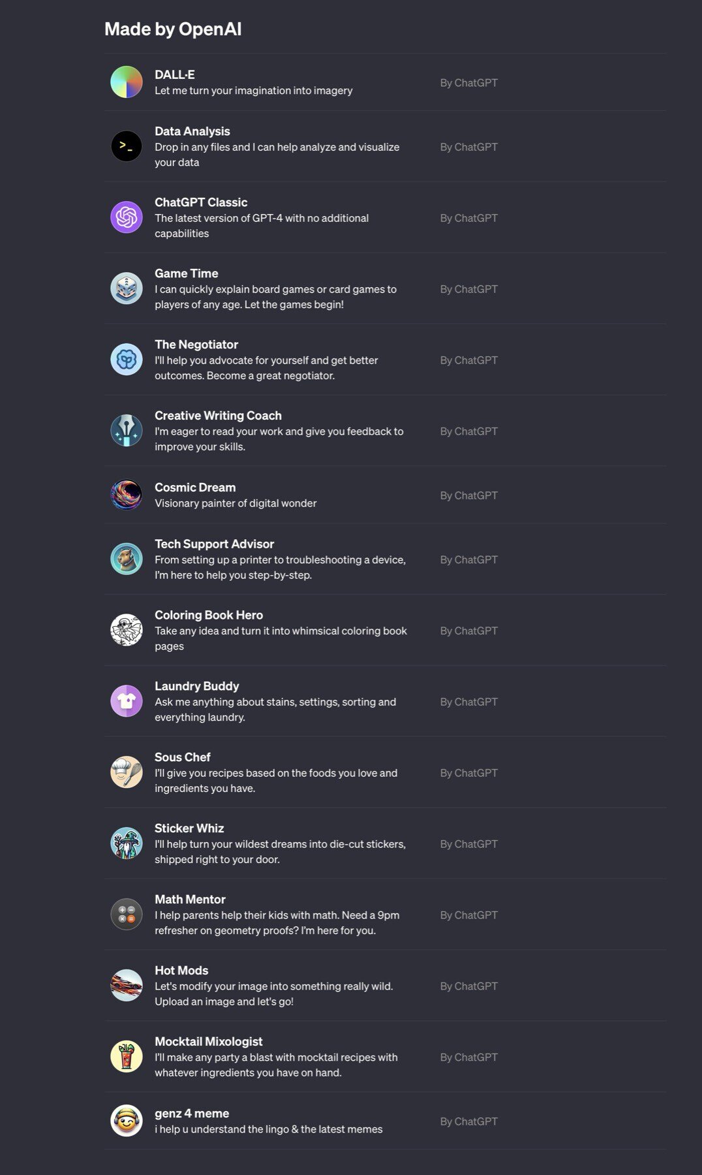This screenshot has height=1175, width=702.
Task: Click the Mocktail Mixologist drink icon
Action: point(127,1057)
